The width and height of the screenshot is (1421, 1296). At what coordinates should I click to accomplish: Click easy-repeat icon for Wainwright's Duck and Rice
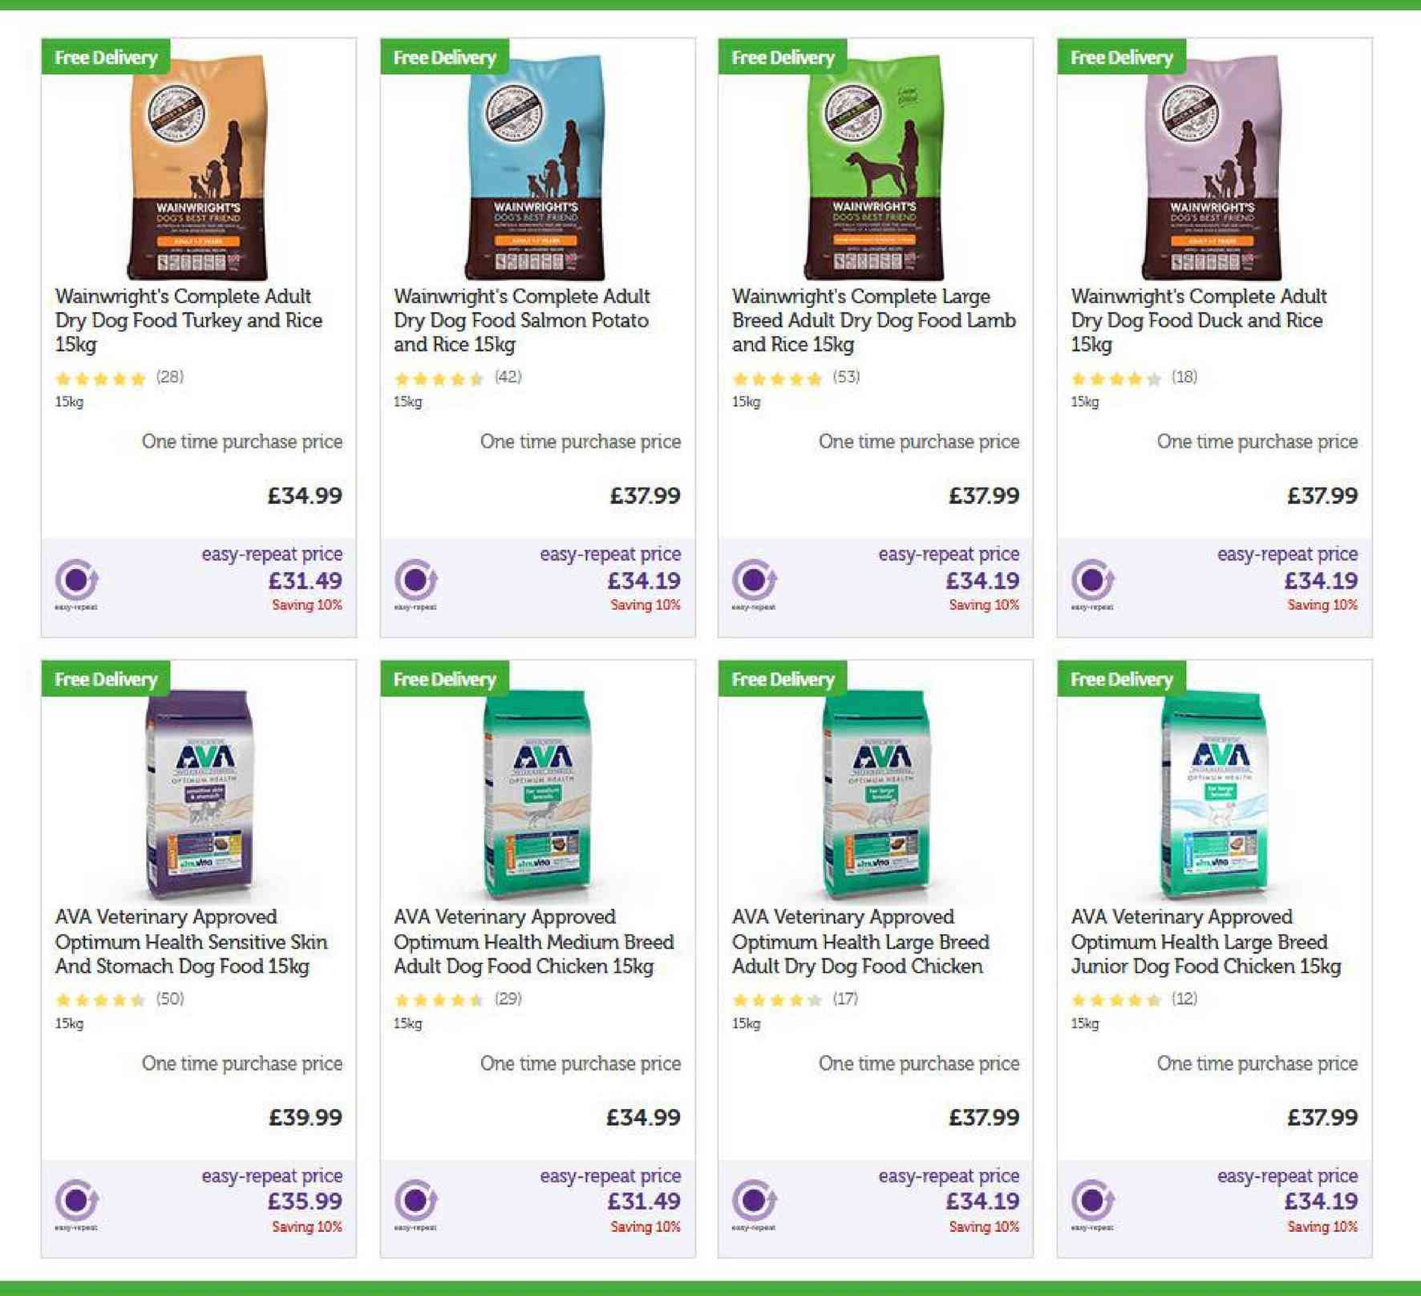(x=1092, y=580)
